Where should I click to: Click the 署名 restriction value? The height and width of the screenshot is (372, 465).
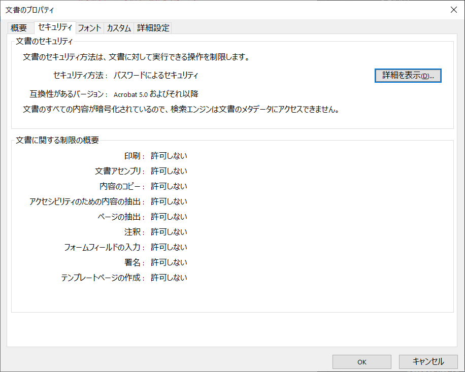coord(169,262)
